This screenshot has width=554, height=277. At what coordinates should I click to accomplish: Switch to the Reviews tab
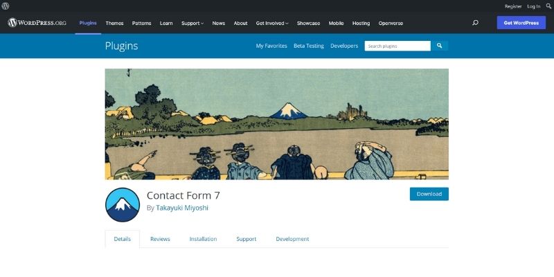pyautogui.click(x=160, y=239)
